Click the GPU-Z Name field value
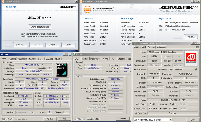The width and height of the screenshot is (201, 122). pyautogui.click(x=165, y=52)
